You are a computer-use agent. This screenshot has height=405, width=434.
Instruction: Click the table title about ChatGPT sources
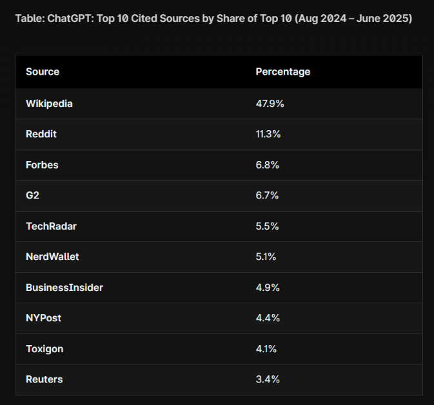213,19
